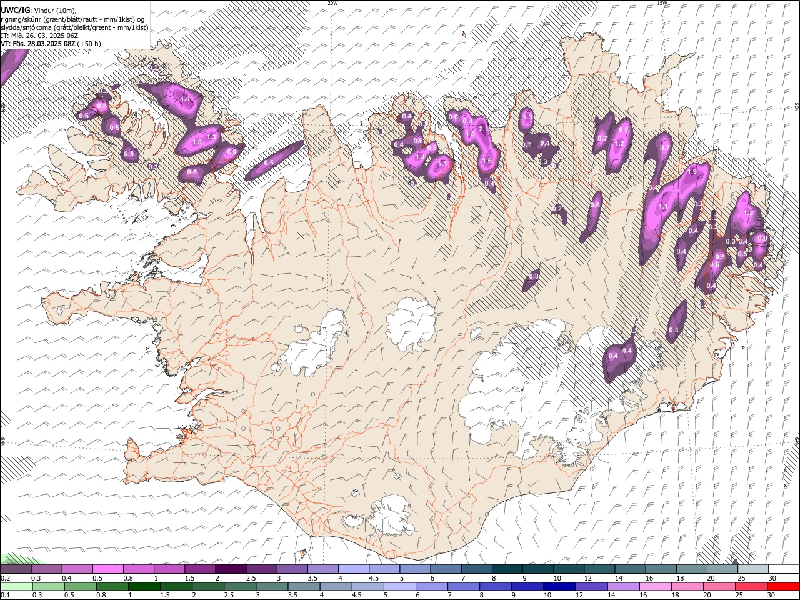The height and width of the screenshot is (600, 800).
Task: Click the 0.1 label on bottom scale
Action: coord(4,596)
